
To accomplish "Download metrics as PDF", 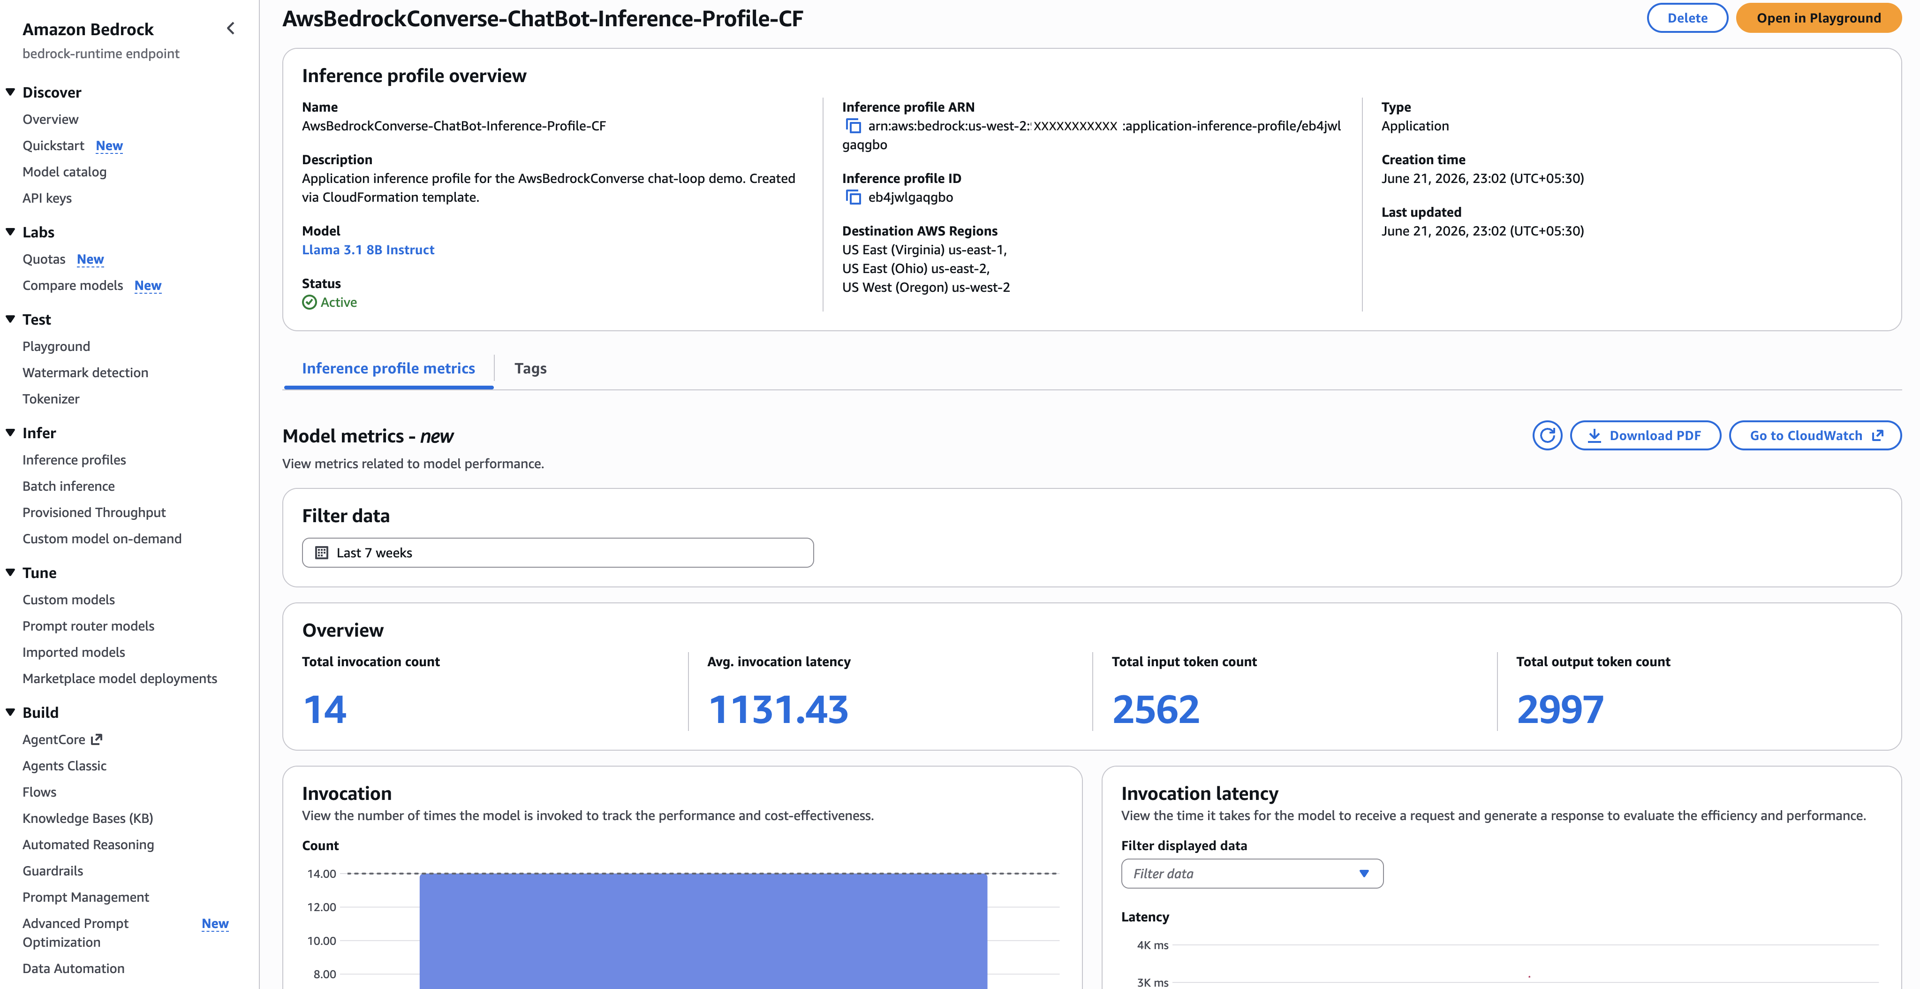I will coord(1646,435).
